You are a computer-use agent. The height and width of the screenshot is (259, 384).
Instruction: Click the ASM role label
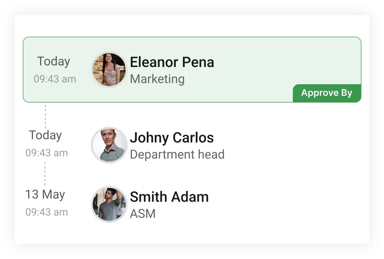click(x=143, y=214)
